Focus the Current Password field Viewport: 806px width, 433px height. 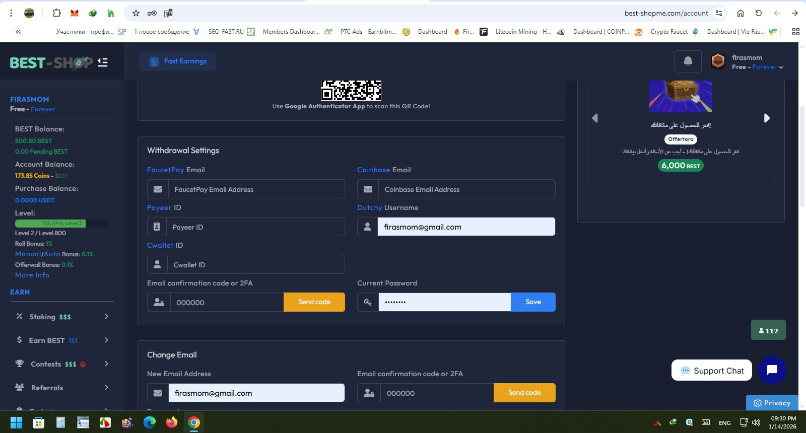(445, 302)
